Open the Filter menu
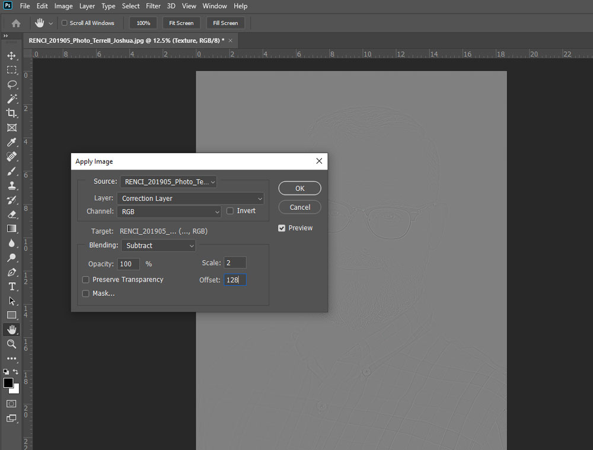Screen dimensions: 593x450 click(153, 6)
